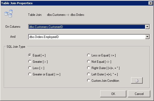Enable the Right Outer join type
The height and width of the screenshot is (101, 154).
pyautogui.click(x=89, y=68)
